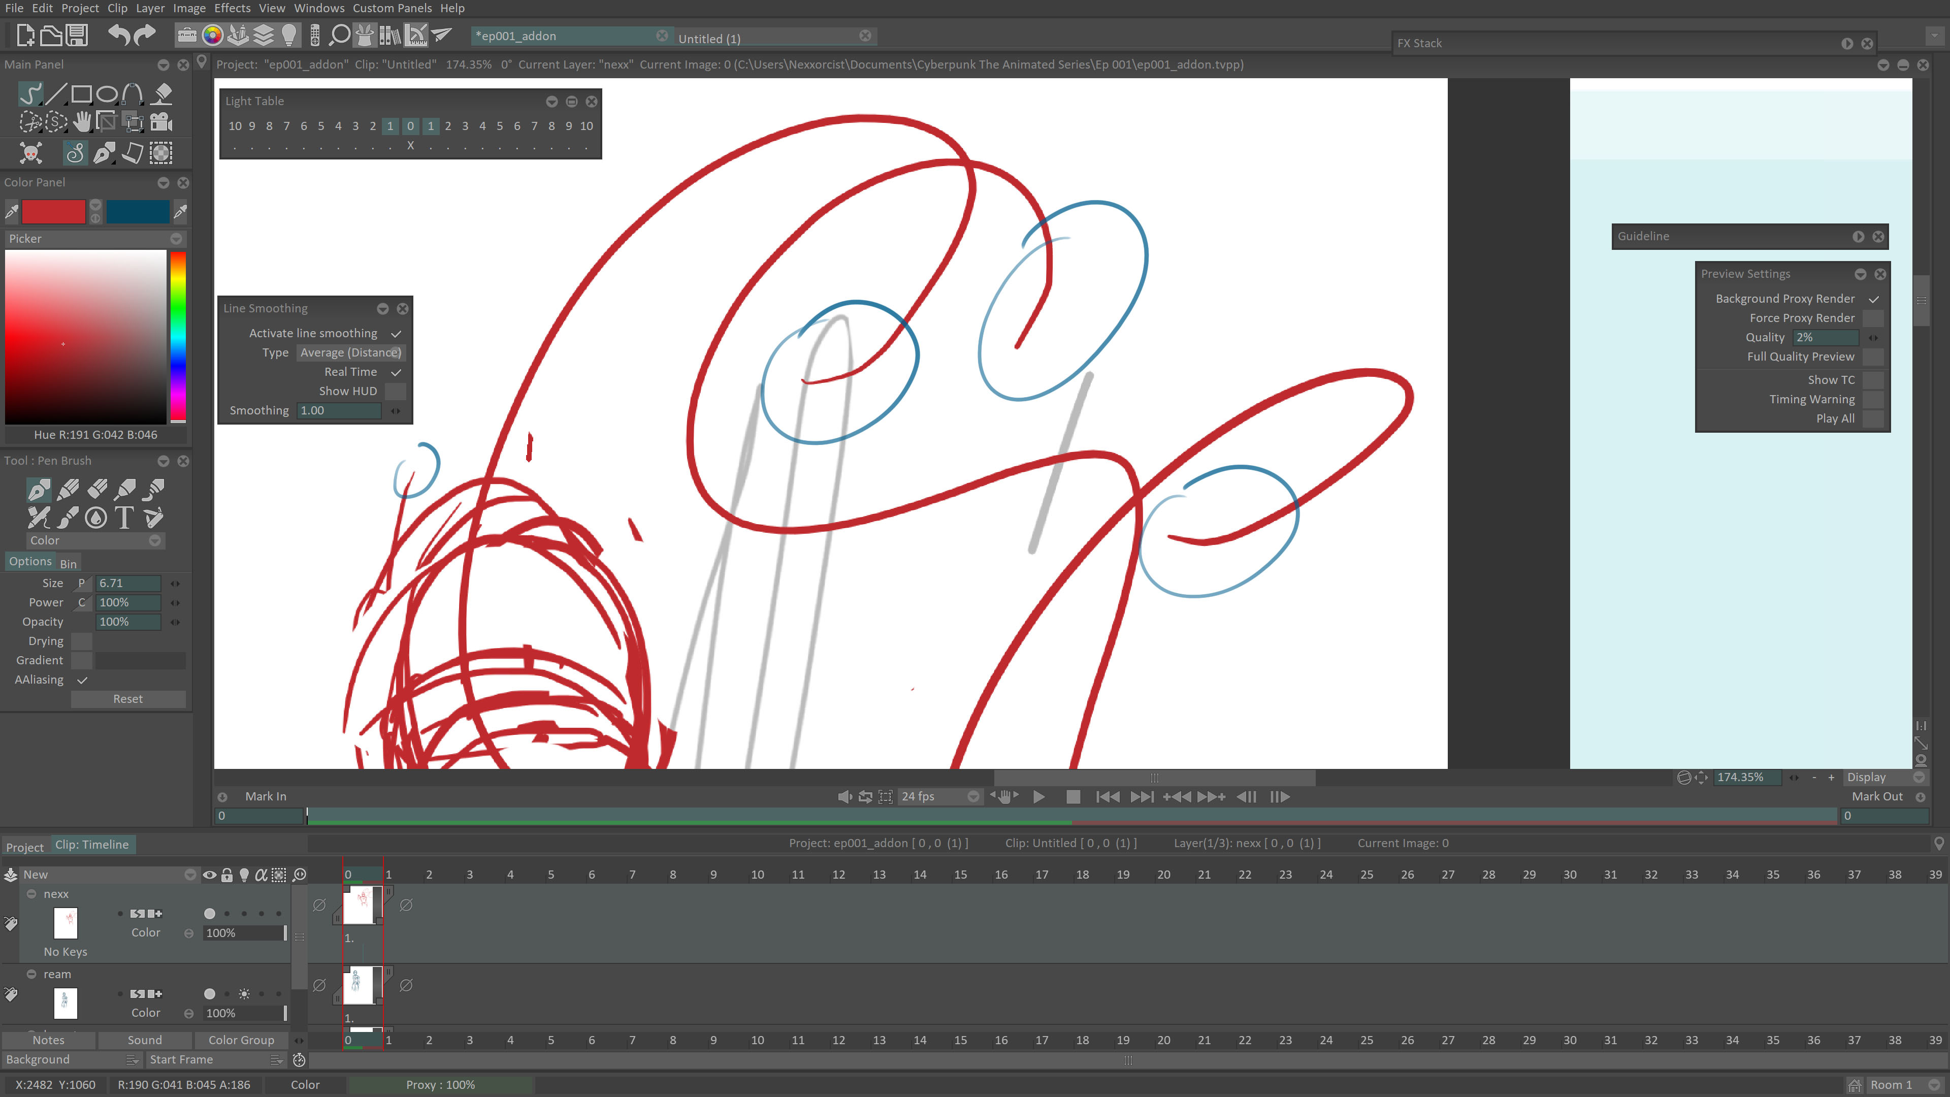Open the 24 fps frame rate dropdown
This screenshot has width=1950, height=1097.
point(939,796)
